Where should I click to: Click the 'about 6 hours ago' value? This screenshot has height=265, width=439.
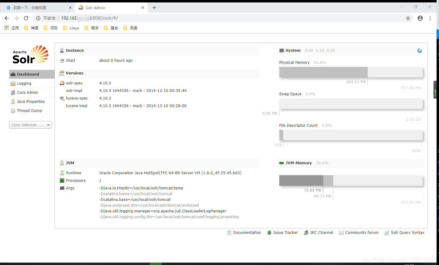pyautogui.click(x=116, y=61)
